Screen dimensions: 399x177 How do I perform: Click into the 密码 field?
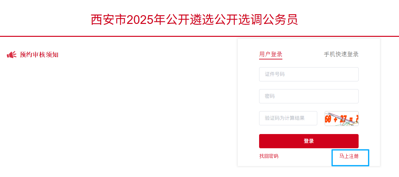[309, 96]
